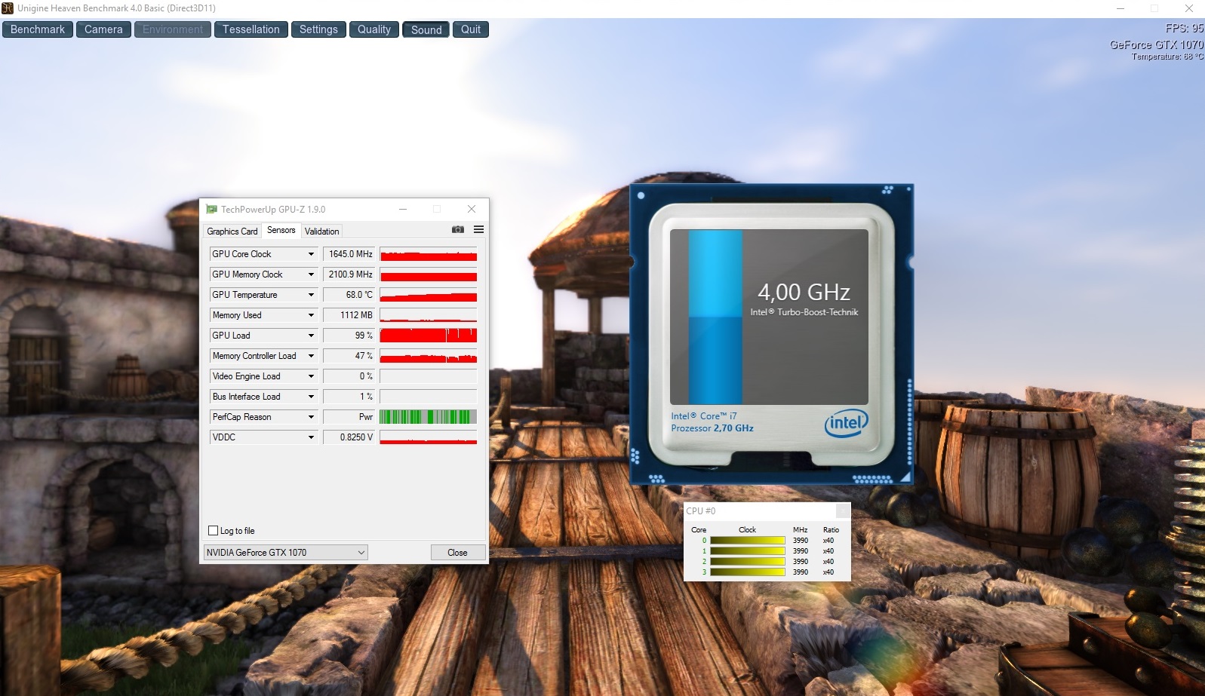Click the Temperature overlay text in Heaven

click(x=1167, y=57)
